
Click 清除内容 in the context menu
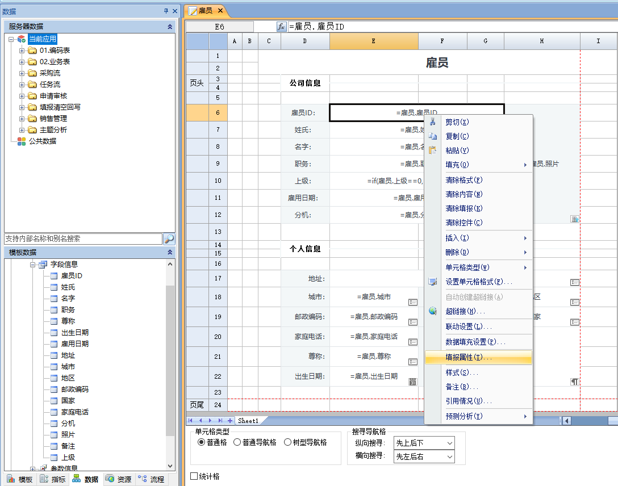tap(463, 194)
